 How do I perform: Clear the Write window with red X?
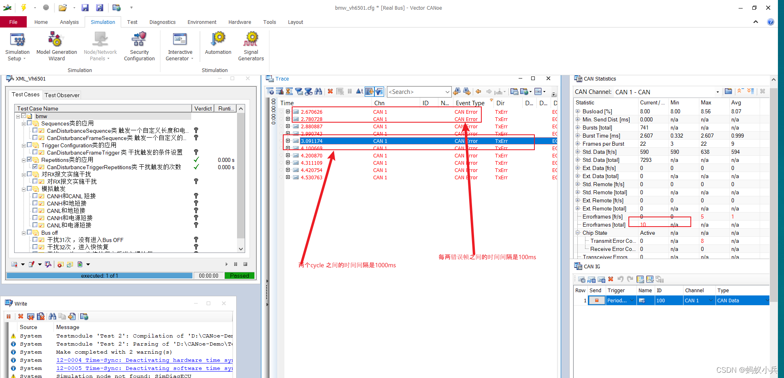(21, 316)
